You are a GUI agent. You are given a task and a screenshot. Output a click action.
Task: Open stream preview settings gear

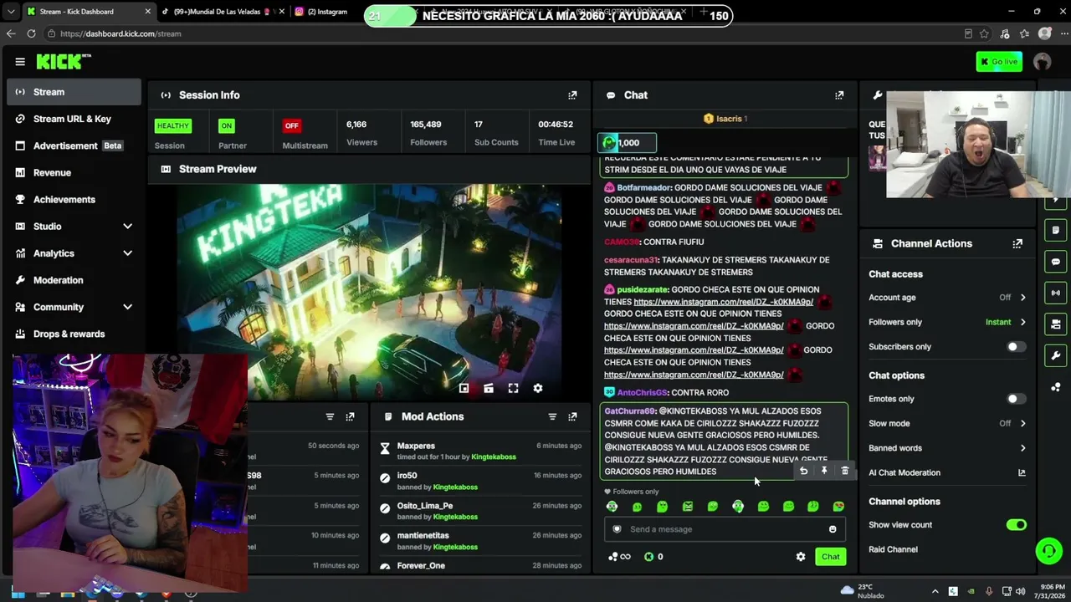pyautogui.click(x=538, y=388)
